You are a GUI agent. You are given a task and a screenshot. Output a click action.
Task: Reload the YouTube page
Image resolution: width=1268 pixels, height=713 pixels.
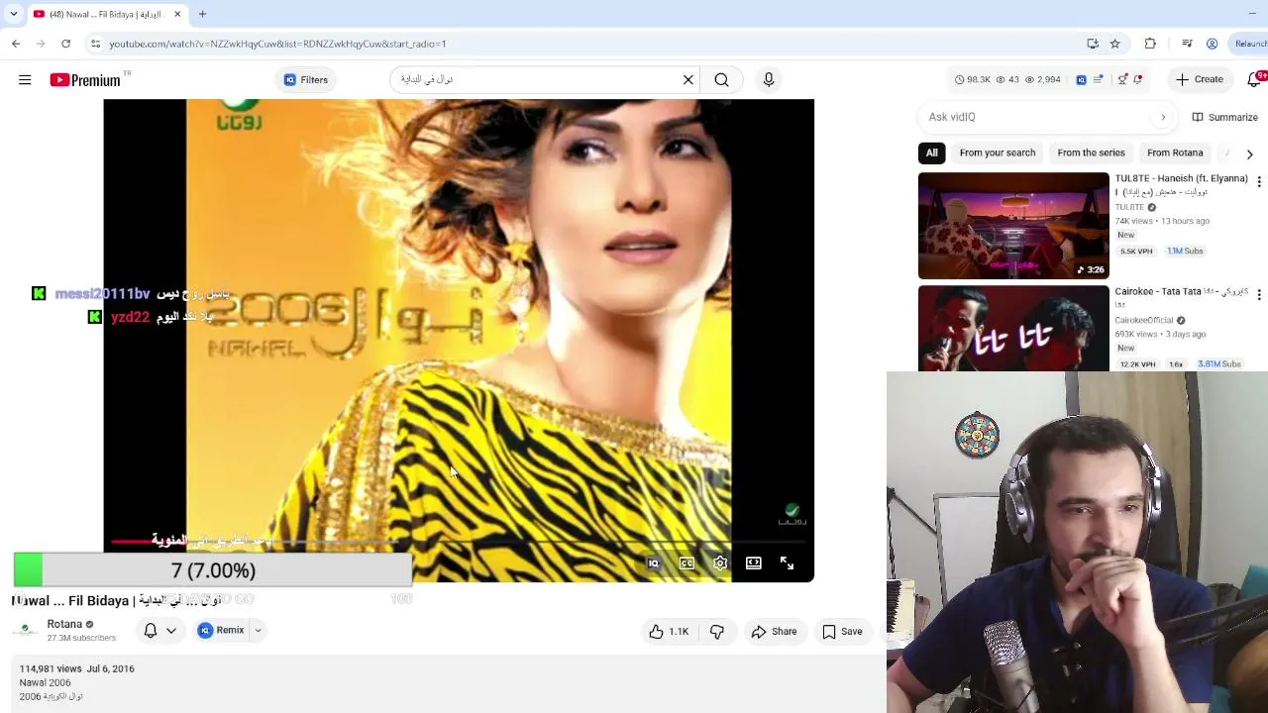[65, 44]
